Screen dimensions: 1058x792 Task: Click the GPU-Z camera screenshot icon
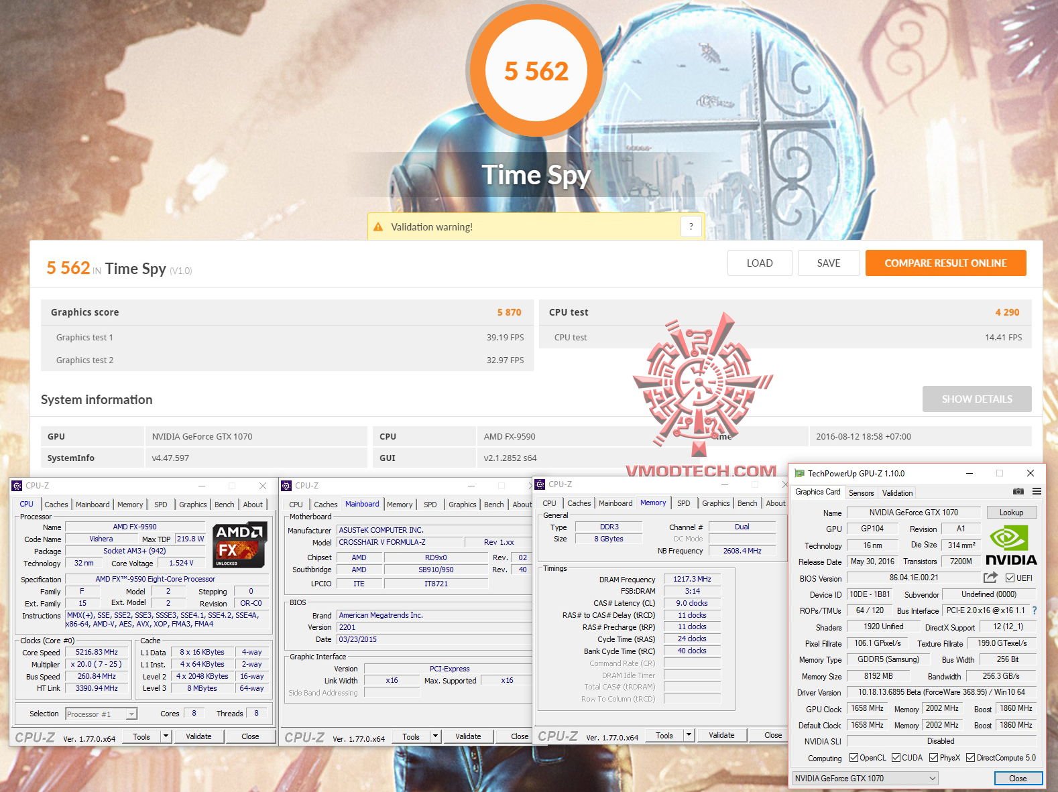[x=1018, y=492]
